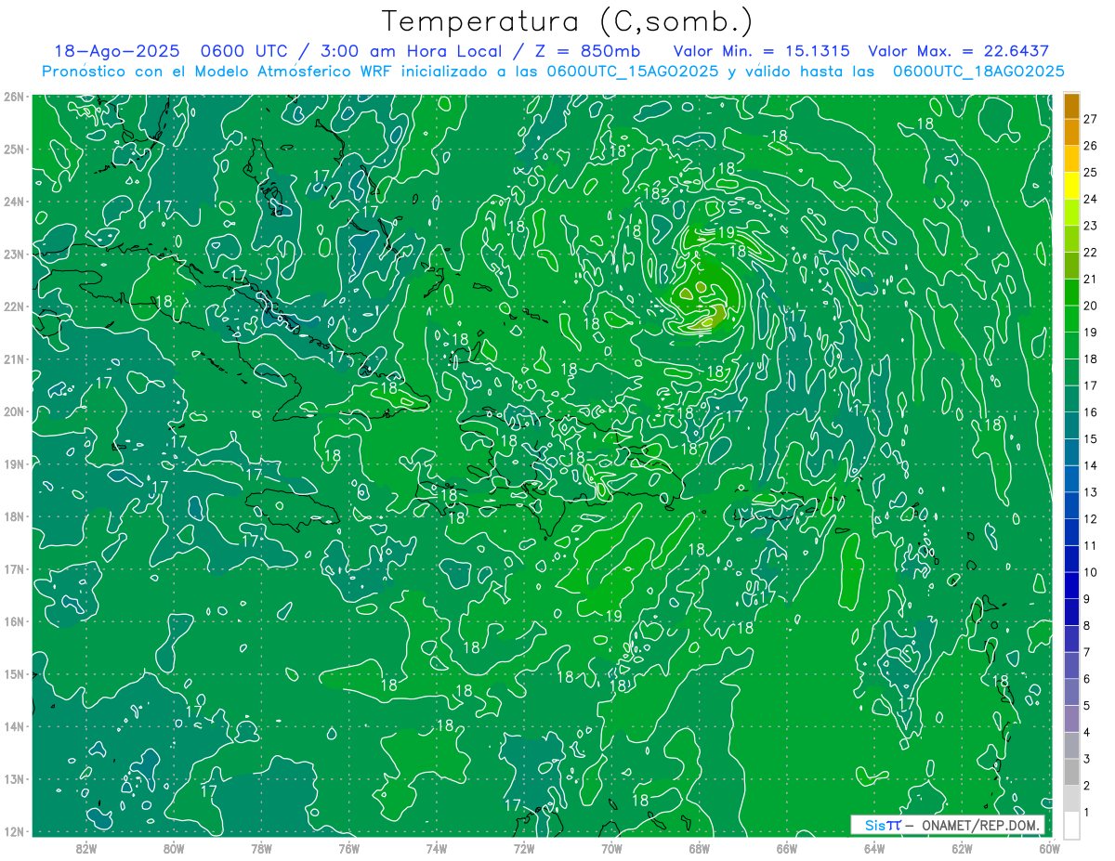The height and width of the screenshot is (861, 1115).
Task: Click the '24N' latitude axis label
Action: (x=14, y=202)
